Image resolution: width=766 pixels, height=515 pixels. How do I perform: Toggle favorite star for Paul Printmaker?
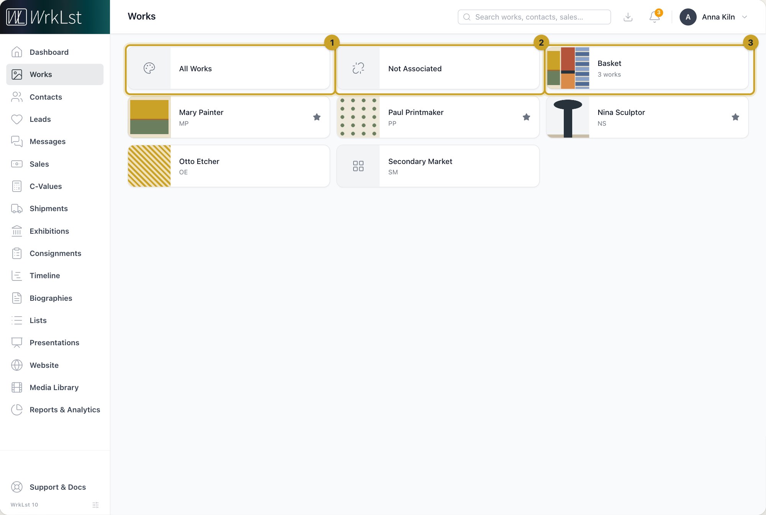coord(526,117)
